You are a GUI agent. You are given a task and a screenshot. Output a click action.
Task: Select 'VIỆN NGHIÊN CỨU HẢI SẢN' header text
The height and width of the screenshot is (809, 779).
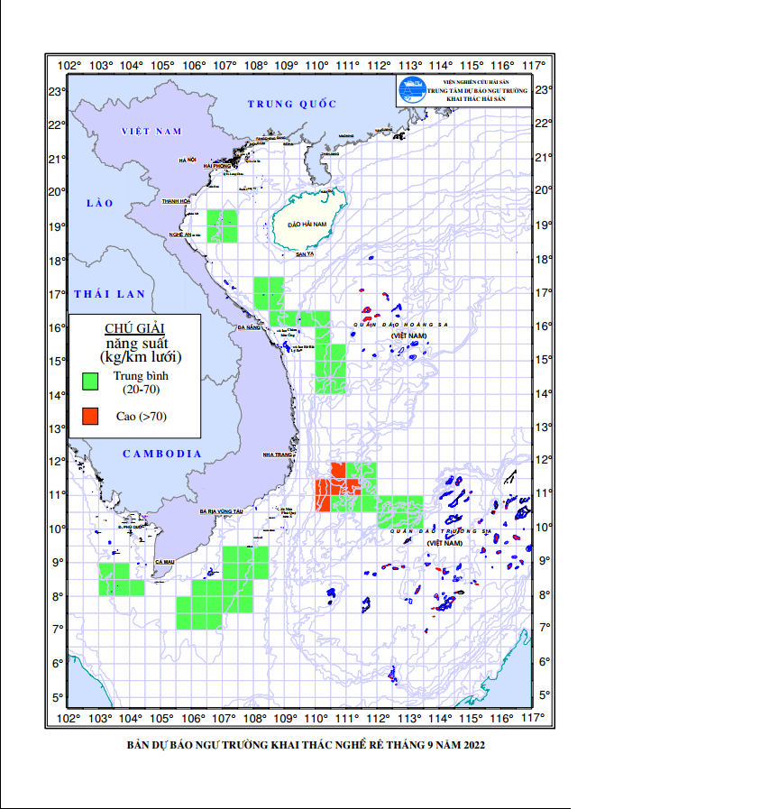coord(476,82)
